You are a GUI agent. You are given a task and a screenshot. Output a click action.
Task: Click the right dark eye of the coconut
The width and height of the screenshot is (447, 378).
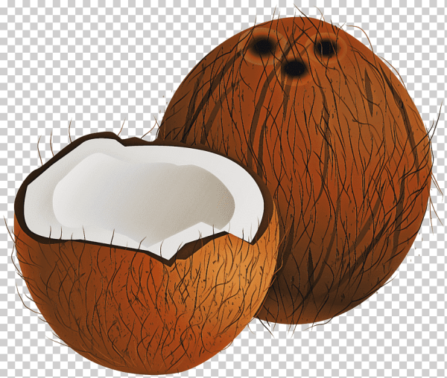(x=325, y=48)
